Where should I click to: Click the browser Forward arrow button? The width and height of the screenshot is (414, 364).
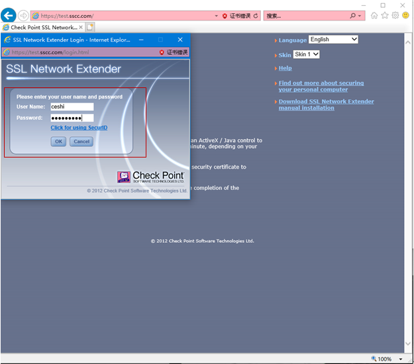pyautogui.click(x=23, y=16)
